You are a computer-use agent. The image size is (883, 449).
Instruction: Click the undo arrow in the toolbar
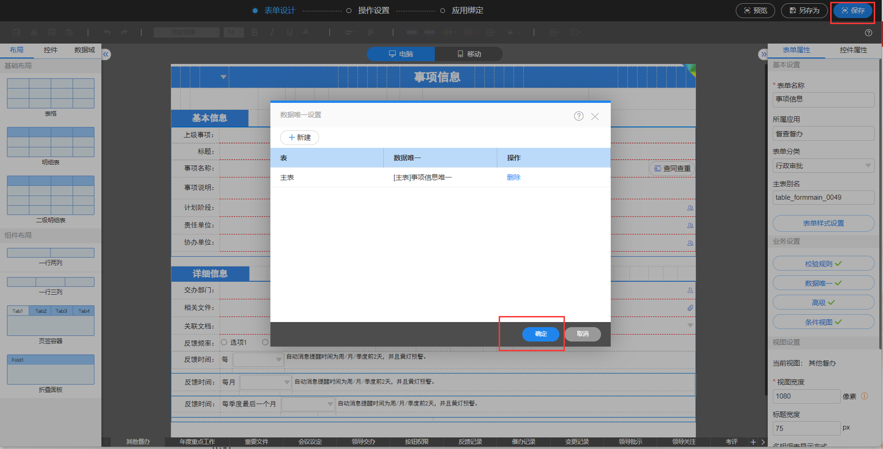(107, 32)
